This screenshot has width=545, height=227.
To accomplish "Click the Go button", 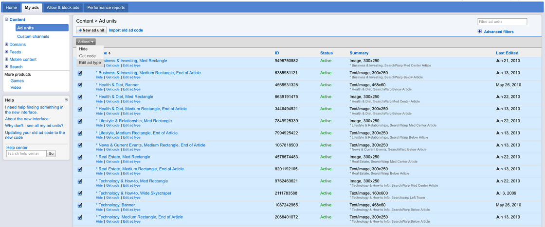I will click(52, 154).
